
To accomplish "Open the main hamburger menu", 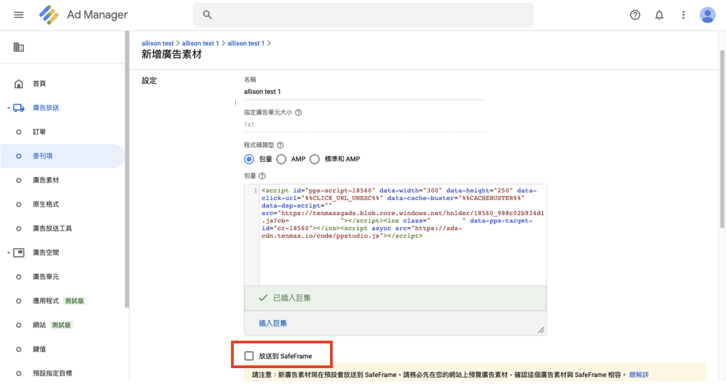I will click(x=19, y=15).
